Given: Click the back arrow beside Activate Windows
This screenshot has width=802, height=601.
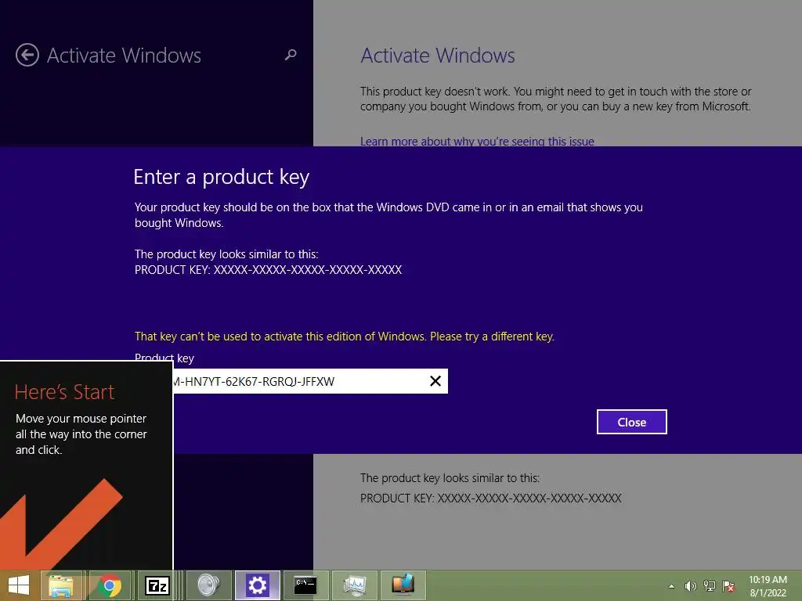Looking at the screenshot, I should (27, 56).
